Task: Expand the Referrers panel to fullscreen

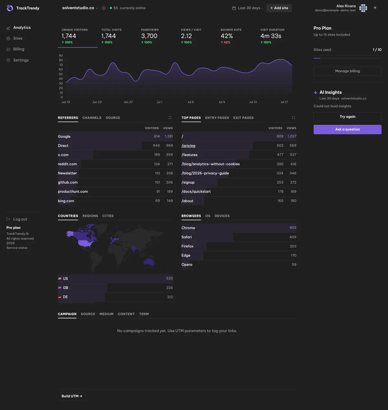Action: tap(170, 118)
